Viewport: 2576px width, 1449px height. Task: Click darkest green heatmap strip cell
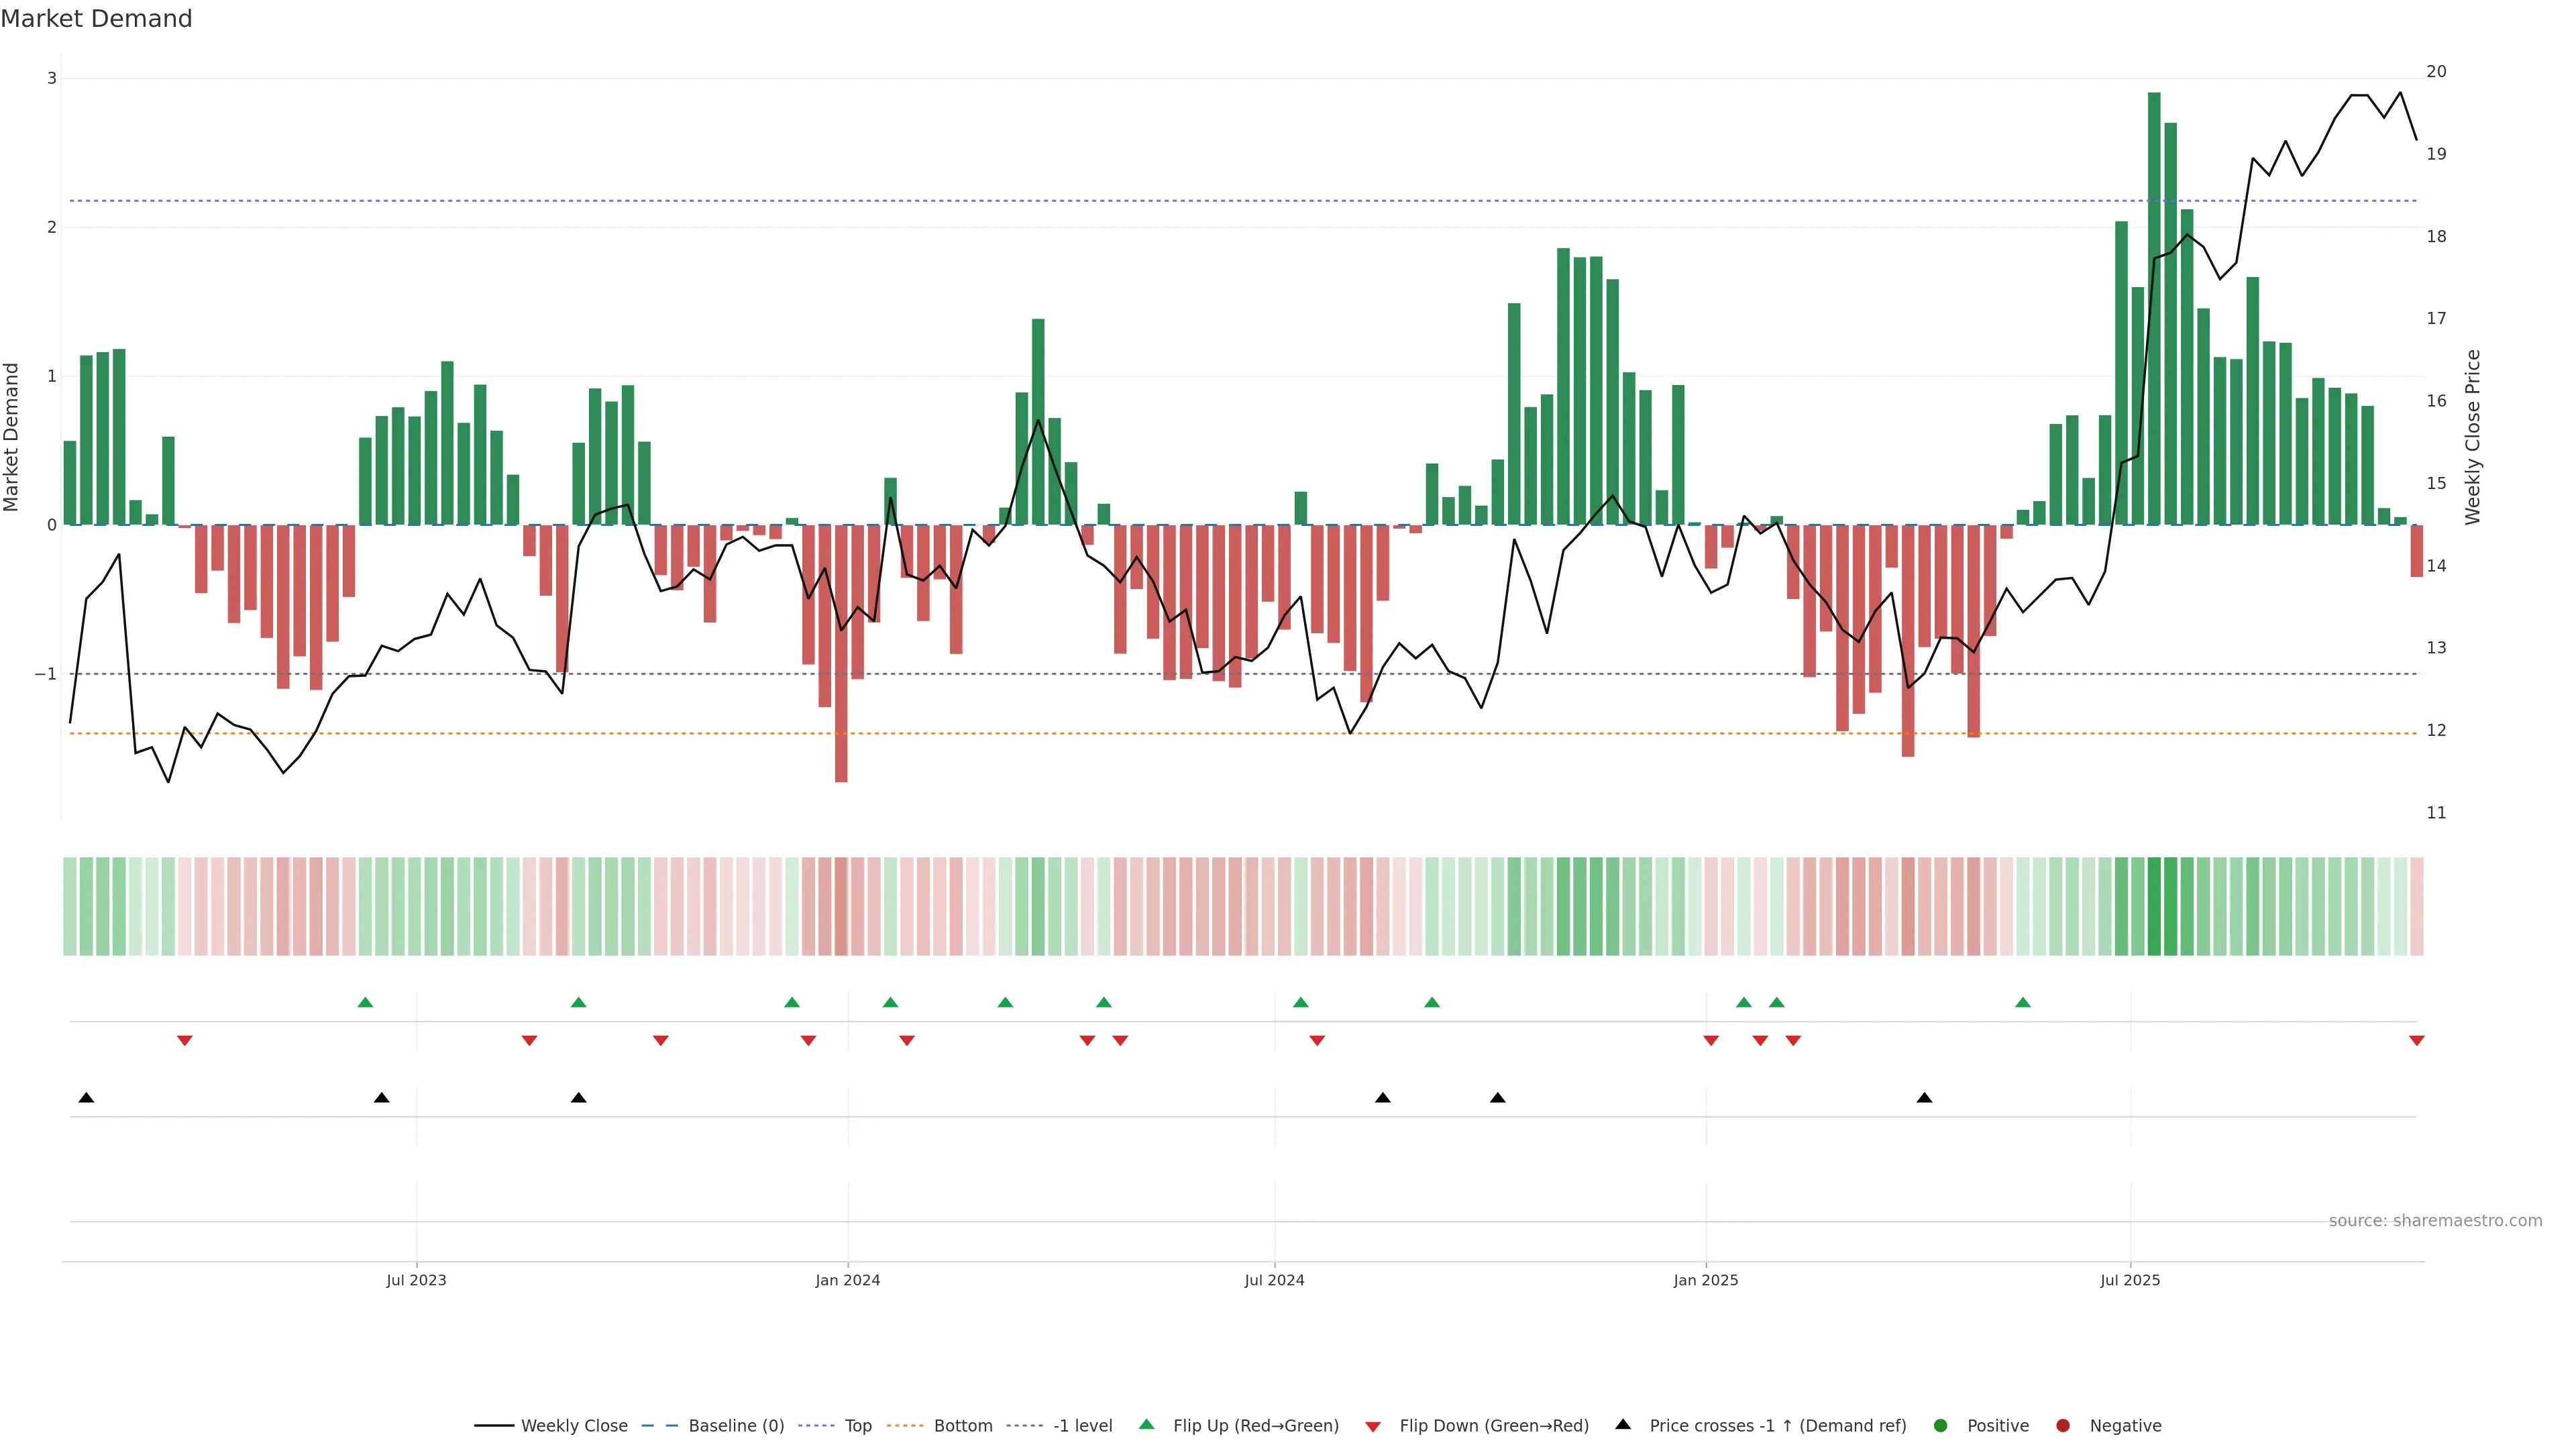pos(2154,906)
